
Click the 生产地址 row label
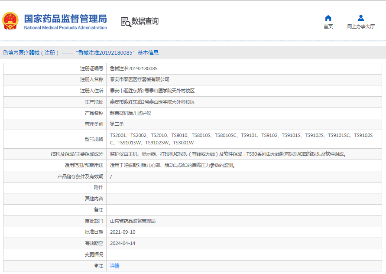(x=94, y=102)
